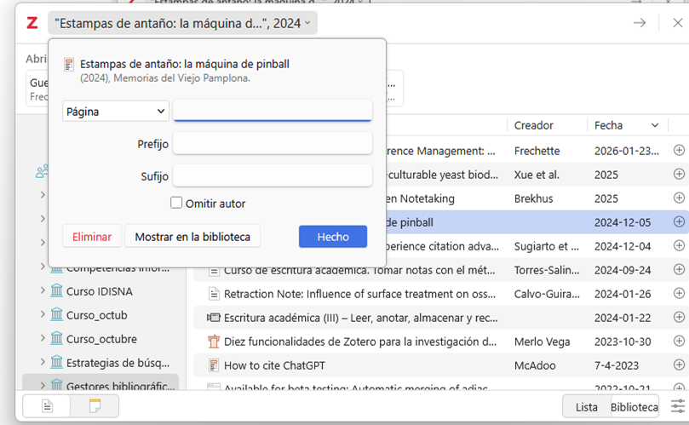Screen dimensions: 689x425
Task: Click add icon for Frechette row
Action: point(679,151)
